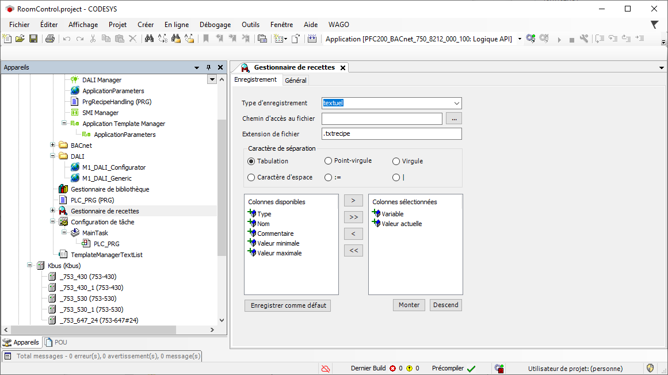Open application selector dropdown arrow in toolbar

coord(520,39)
